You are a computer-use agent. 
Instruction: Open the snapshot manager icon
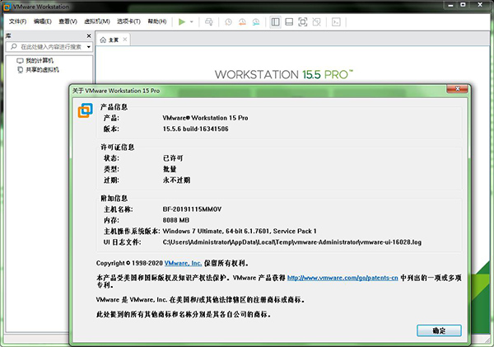click(256, 21)
